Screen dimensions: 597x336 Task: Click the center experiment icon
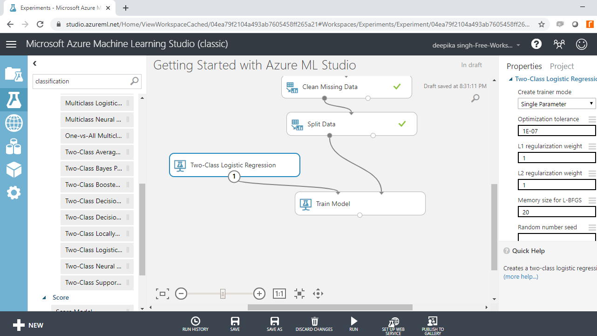299,294
